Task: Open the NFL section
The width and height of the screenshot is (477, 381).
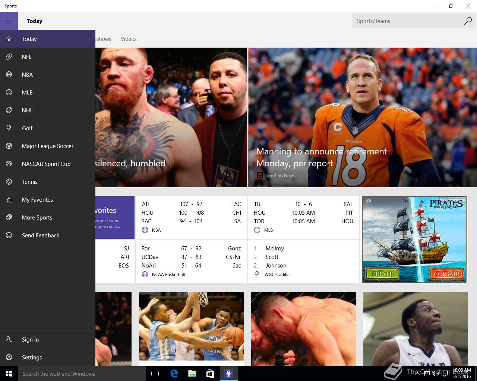Action: point(48,57)
